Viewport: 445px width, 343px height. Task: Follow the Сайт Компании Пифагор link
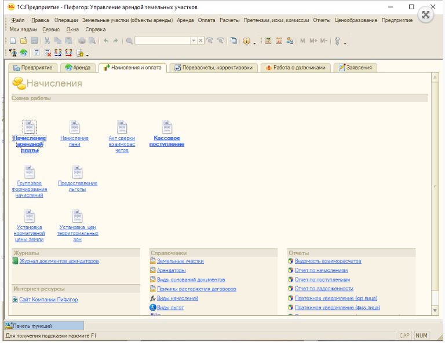pos(48,300)
